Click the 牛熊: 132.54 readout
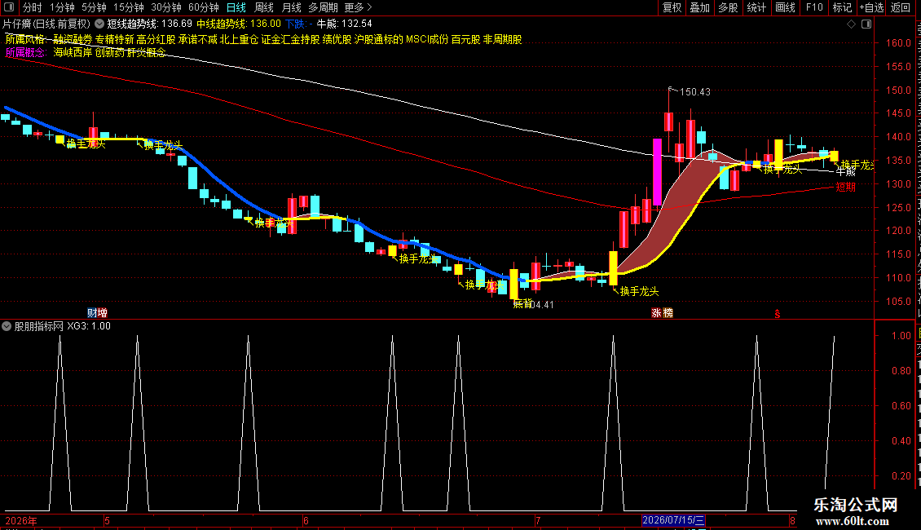This screenshot has width=921, height=530. coord(344,24)
